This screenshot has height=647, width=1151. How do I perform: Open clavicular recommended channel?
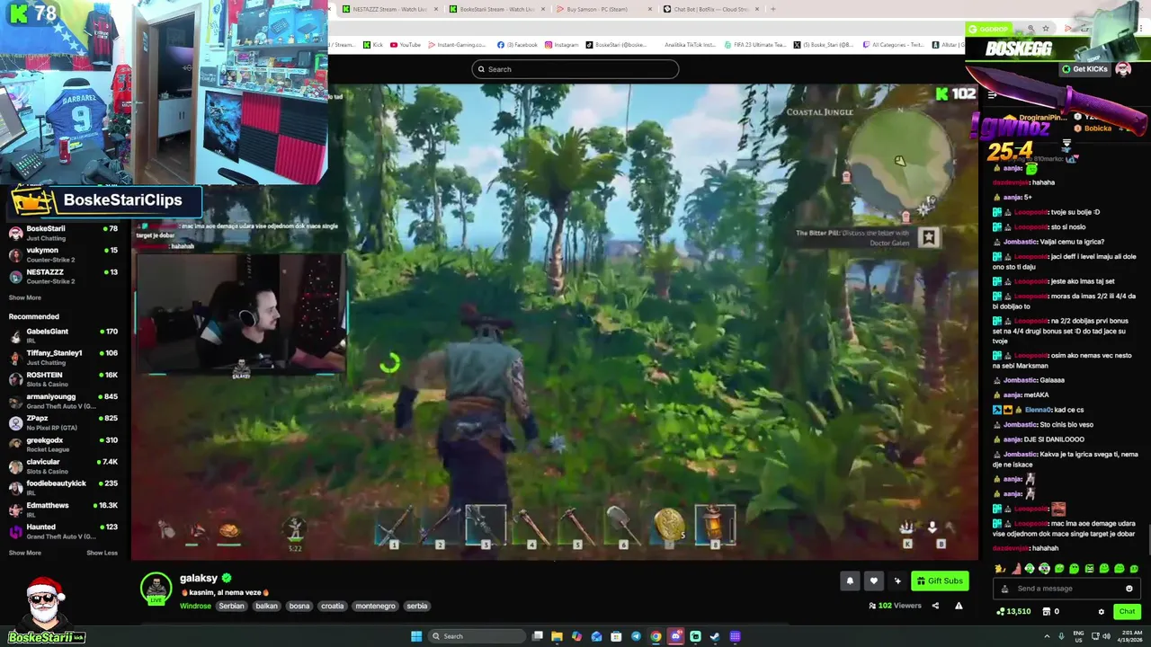point(63,465)
